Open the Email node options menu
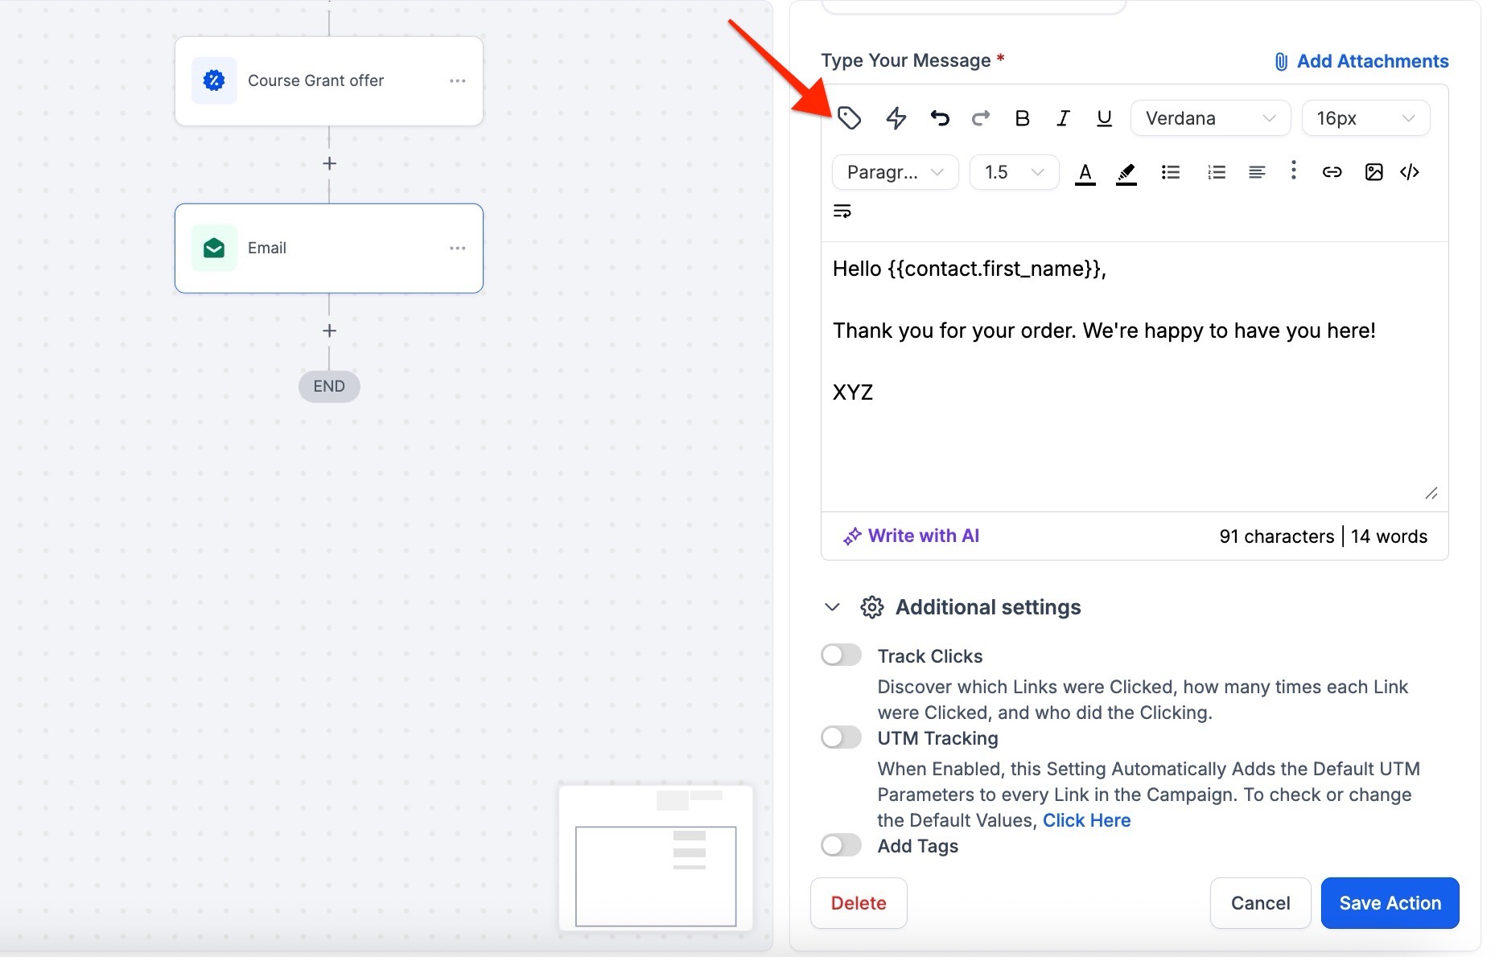 [x=457, y=248]
